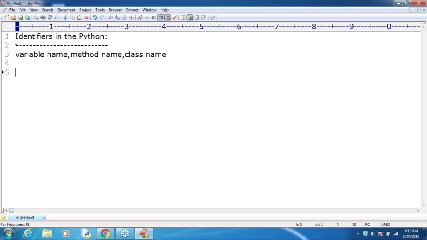Click the 'PC' file format status entry
The width and height of the screenshot is (427, 240).
(367, 225)
